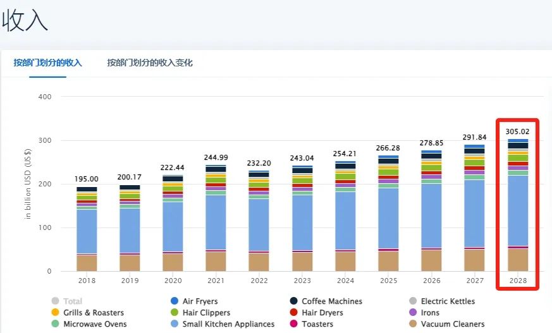Click the 2021 total label 244.99
The height and width of the screenshot is (333, 552).
[216, 157]
